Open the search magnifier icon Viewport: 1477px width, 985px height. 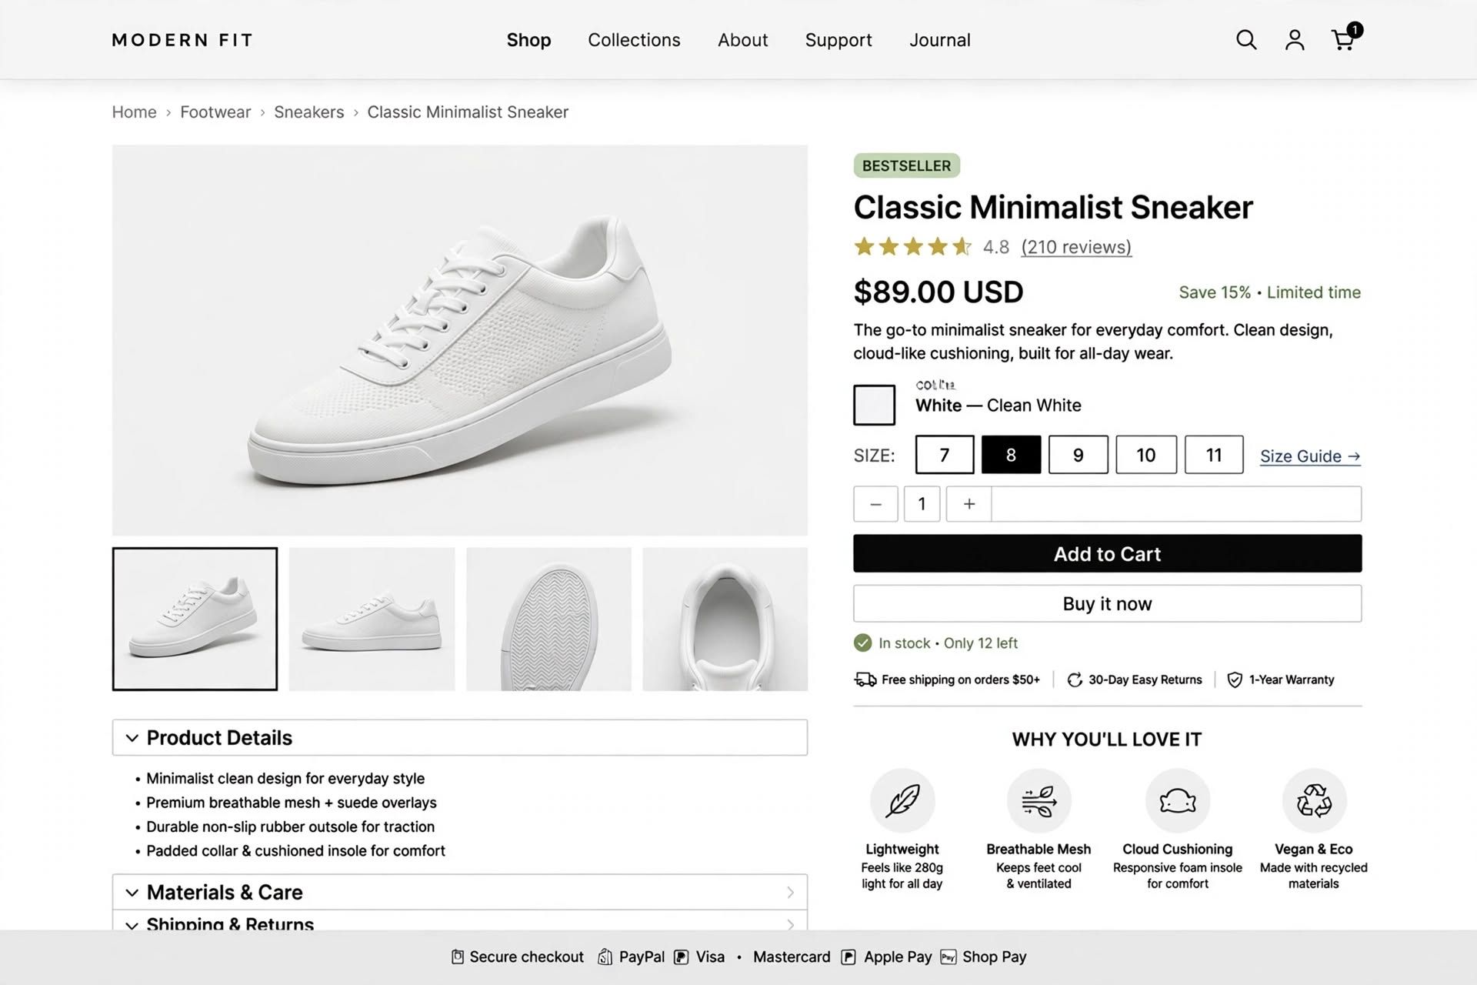coord(1246,40)
